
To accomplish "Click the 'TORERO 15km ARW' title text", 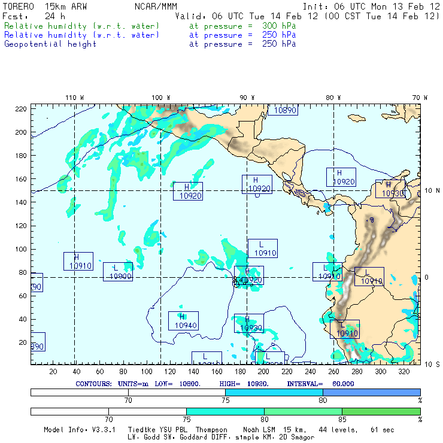I will pyautogui.click(x=45, y=7).
